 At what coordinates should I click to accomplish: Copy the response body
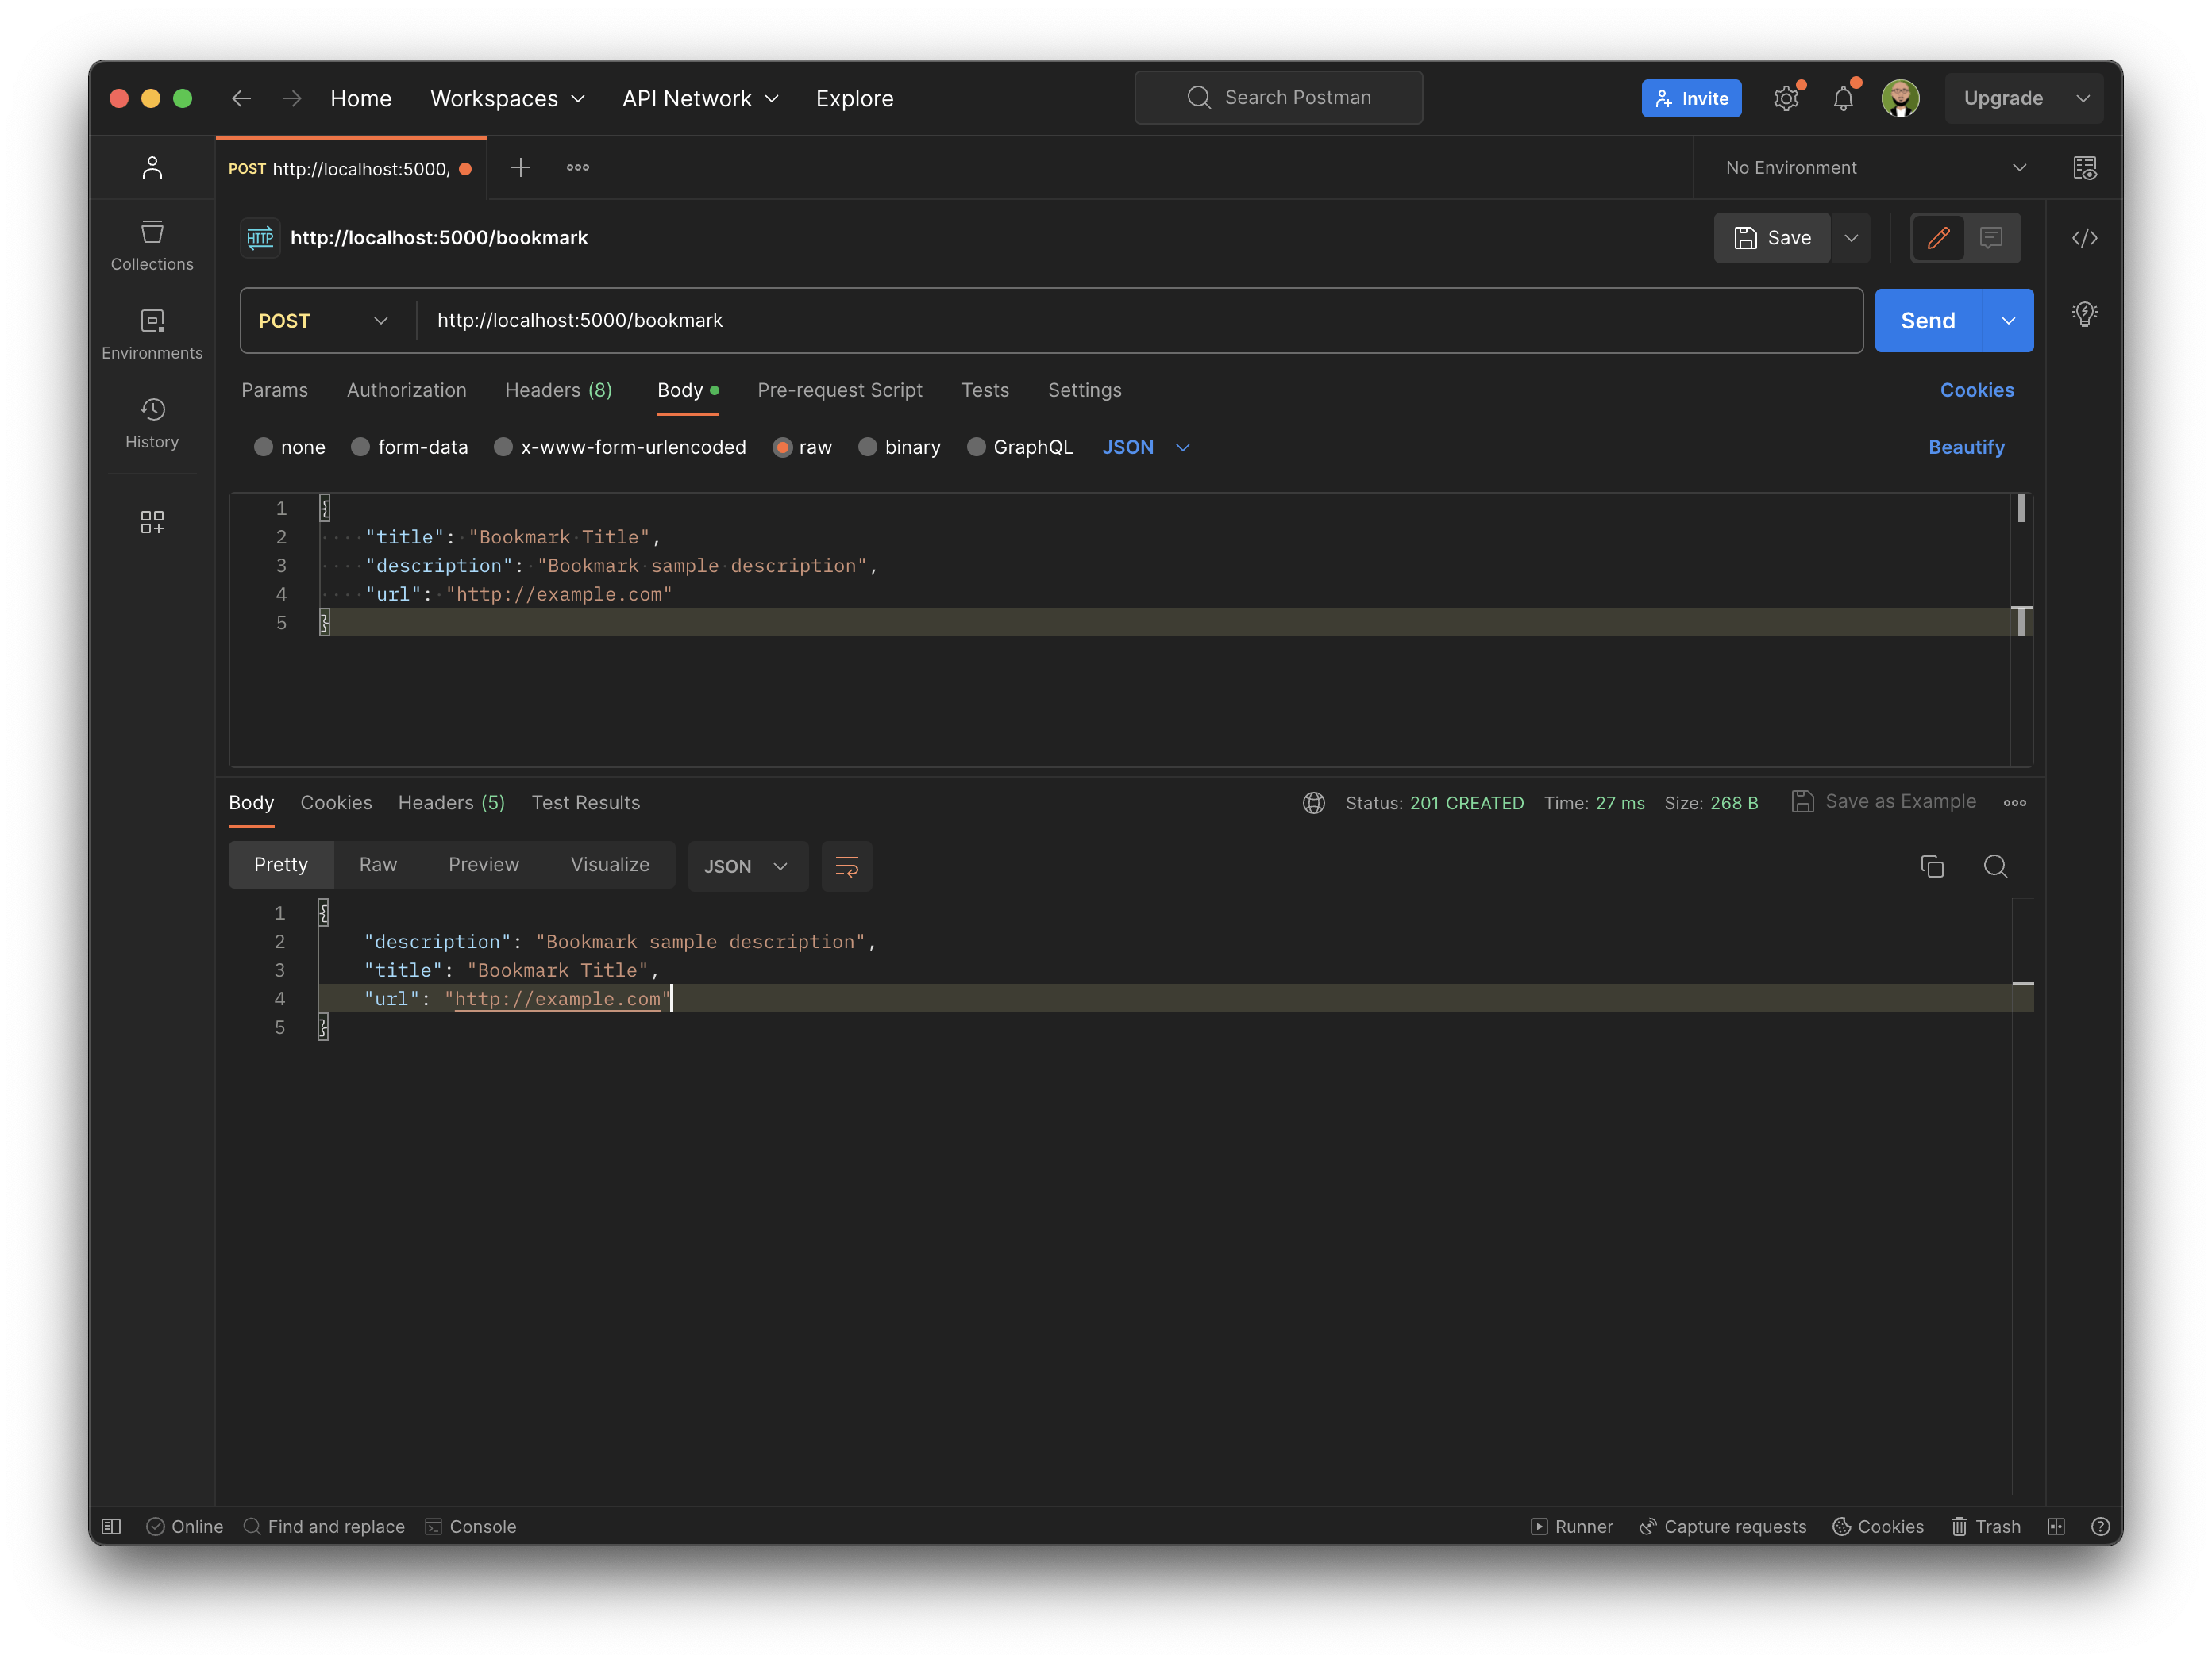click(1932, 866)
